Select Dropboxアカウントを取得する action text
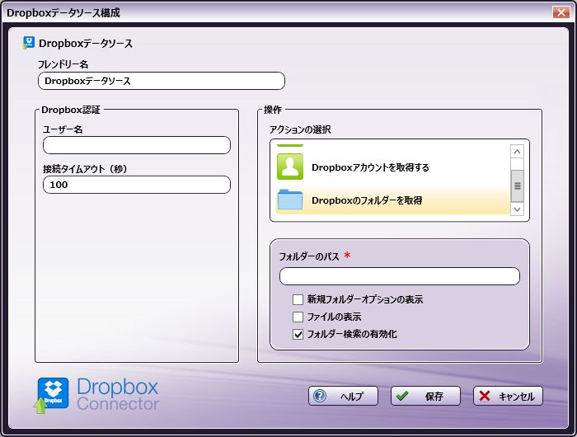 pyautogui.click(x=370, y=167)
